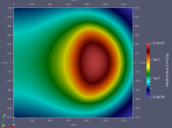
Task: Click the legend title "neutron flux (cm-2/s)"
Action: [x=167, y=70]
